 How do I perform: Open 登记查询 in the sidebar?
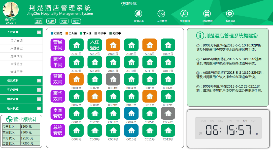pos(17,41)
